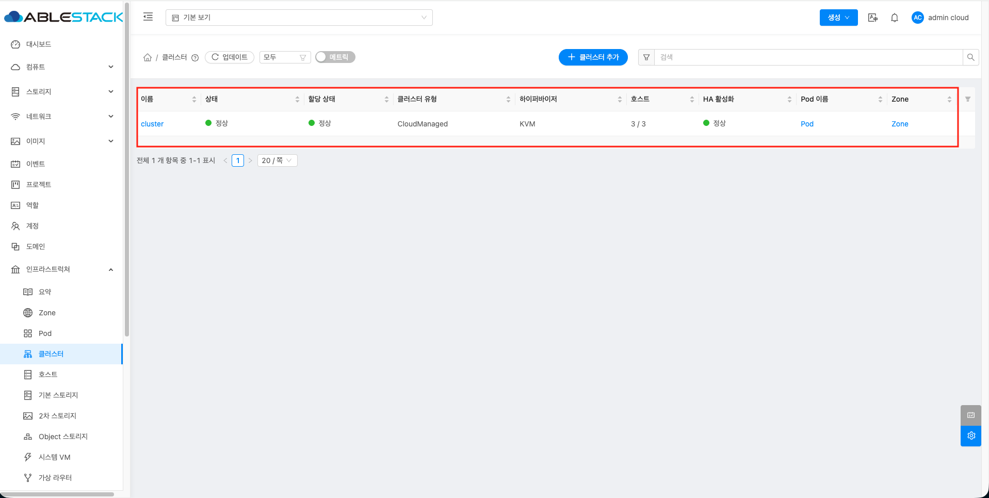
Task: Click the table column filter icon
Action: (968, 99)
